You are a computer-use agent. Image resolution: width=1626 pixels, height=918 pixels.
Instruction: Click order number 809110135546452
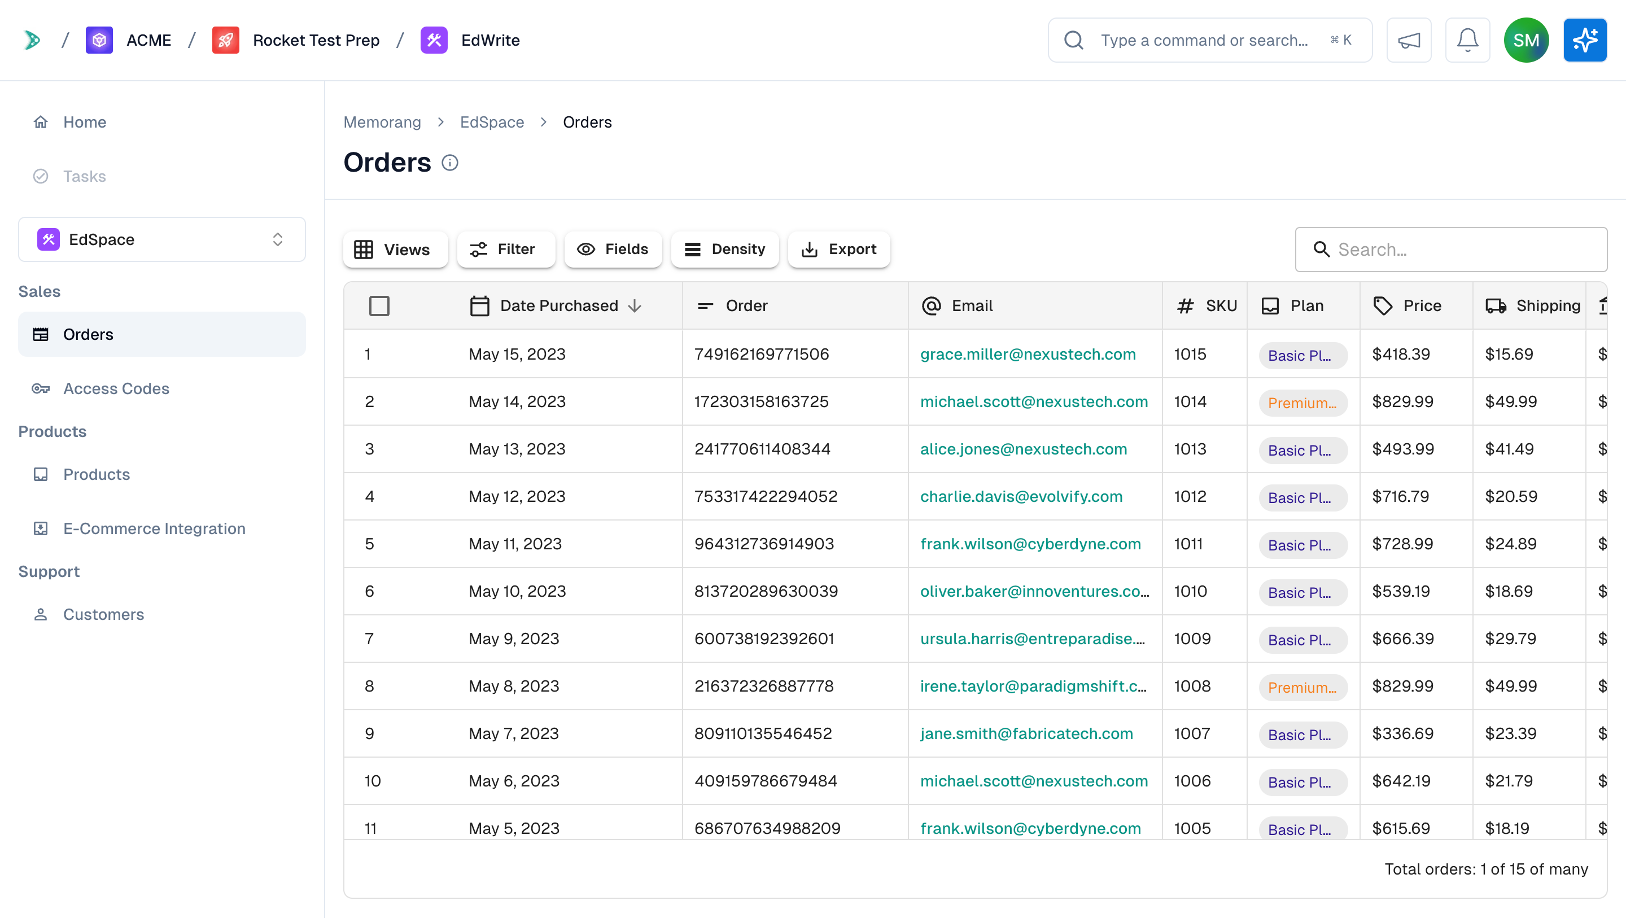763,733
